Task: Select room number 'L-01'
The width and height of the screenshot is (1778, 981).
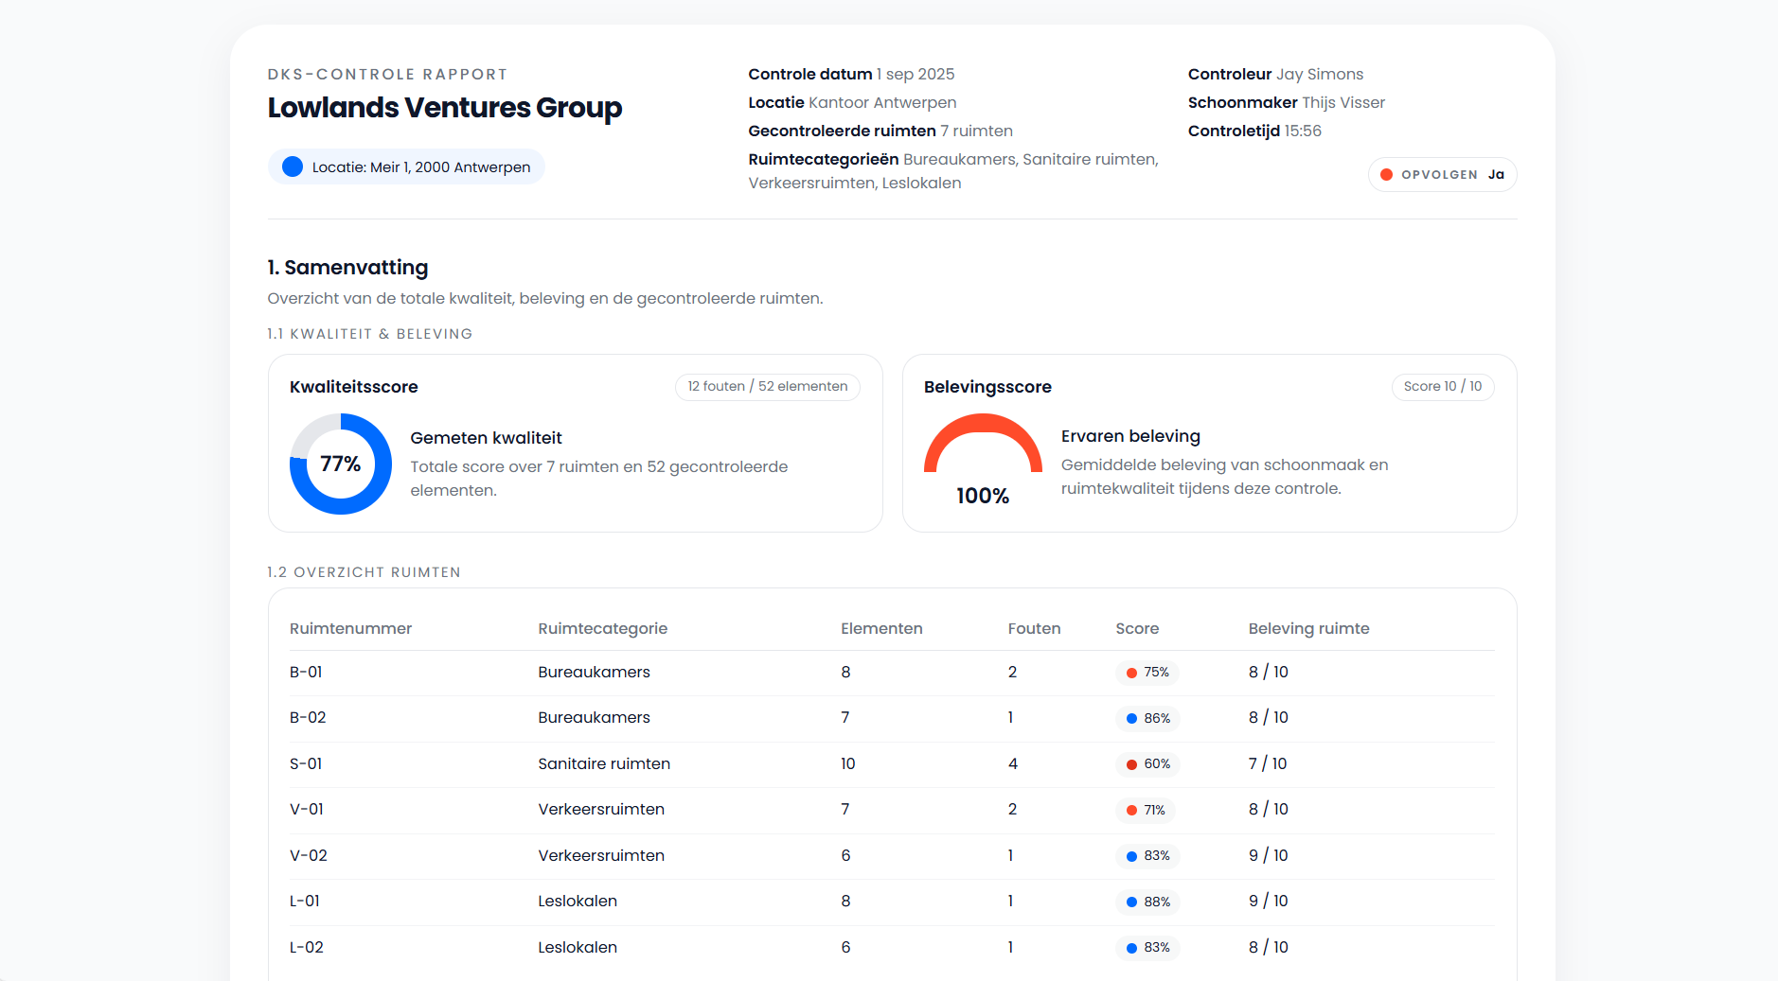Action: [305, 902]
